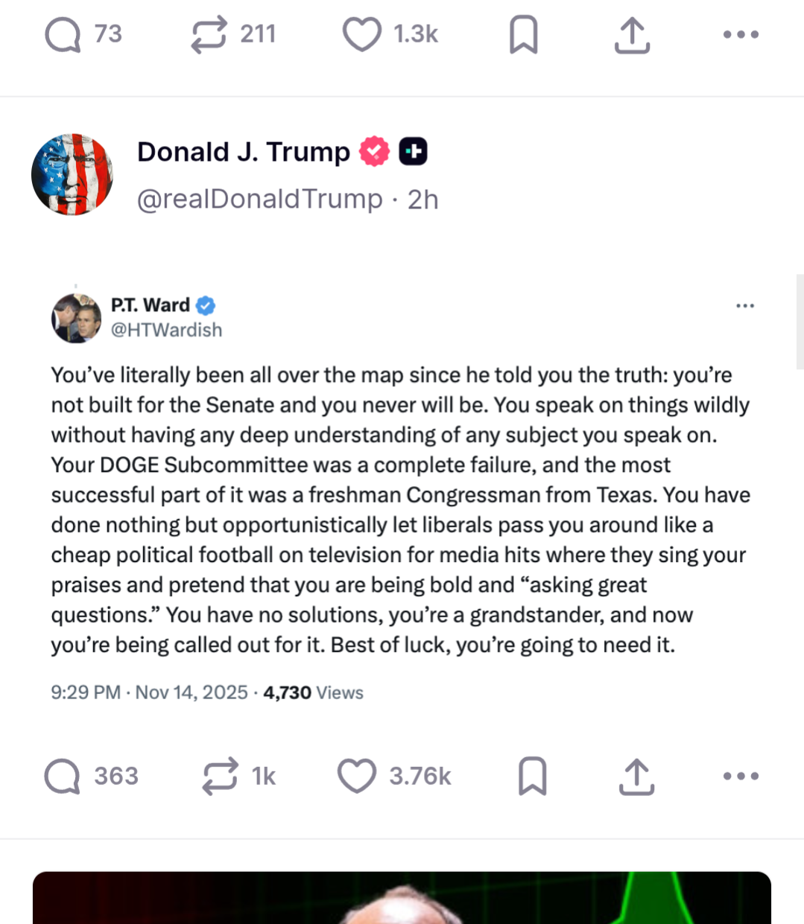Click the reply icon on the top post
This screenshot has height=924, width=804.
(x=63, y=35)
